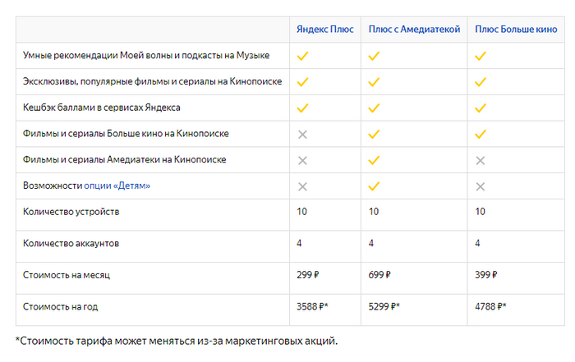The image size is (575, 362).
Task: Click Плюс Больше кино cross for Амедиатека films
Action: pyautogui.click(x=481, y=160)
